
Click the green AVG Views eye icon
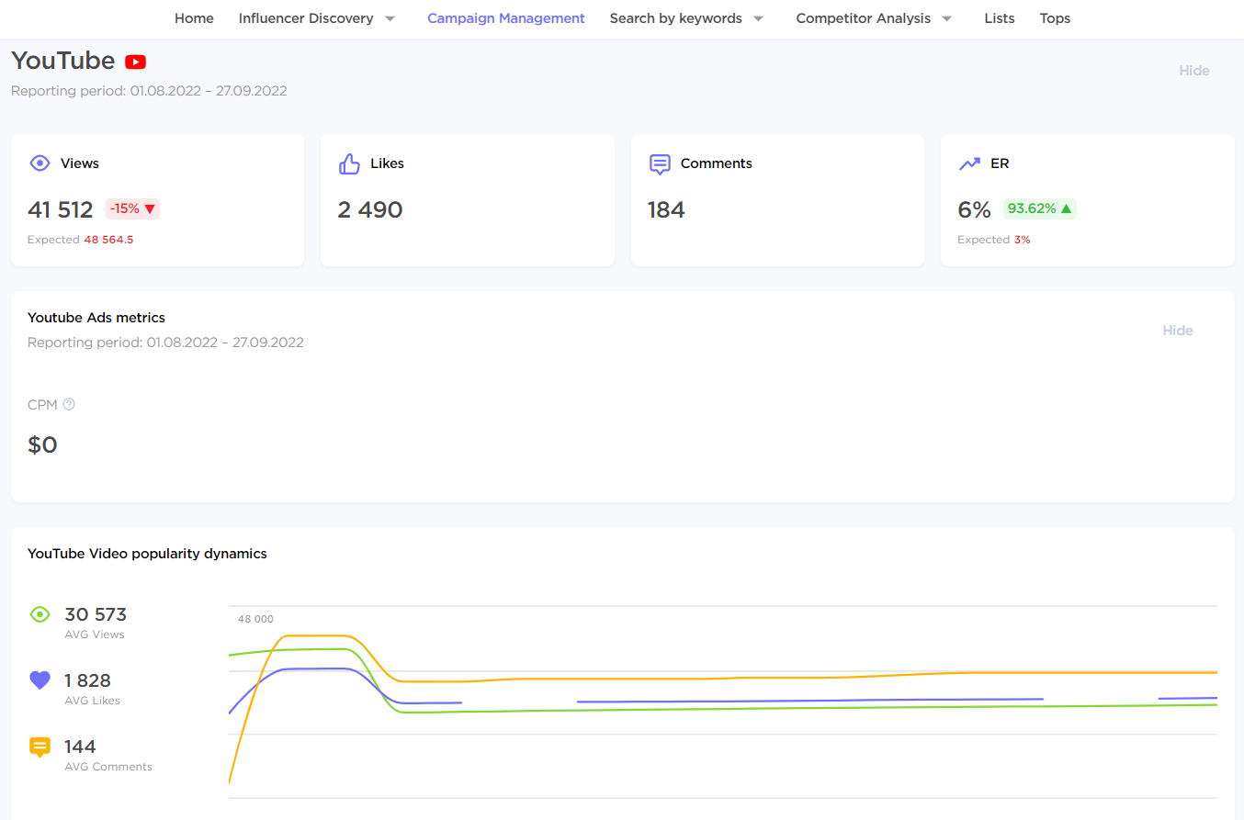[40, 614]
